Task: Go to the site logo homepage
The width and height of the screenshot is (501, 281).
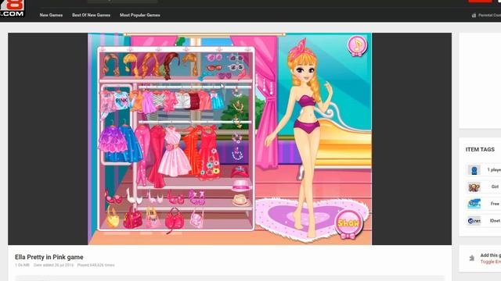Action: click(x=12, y=9)
